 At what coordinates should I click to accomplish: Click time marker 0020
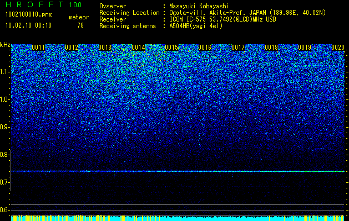338,48
